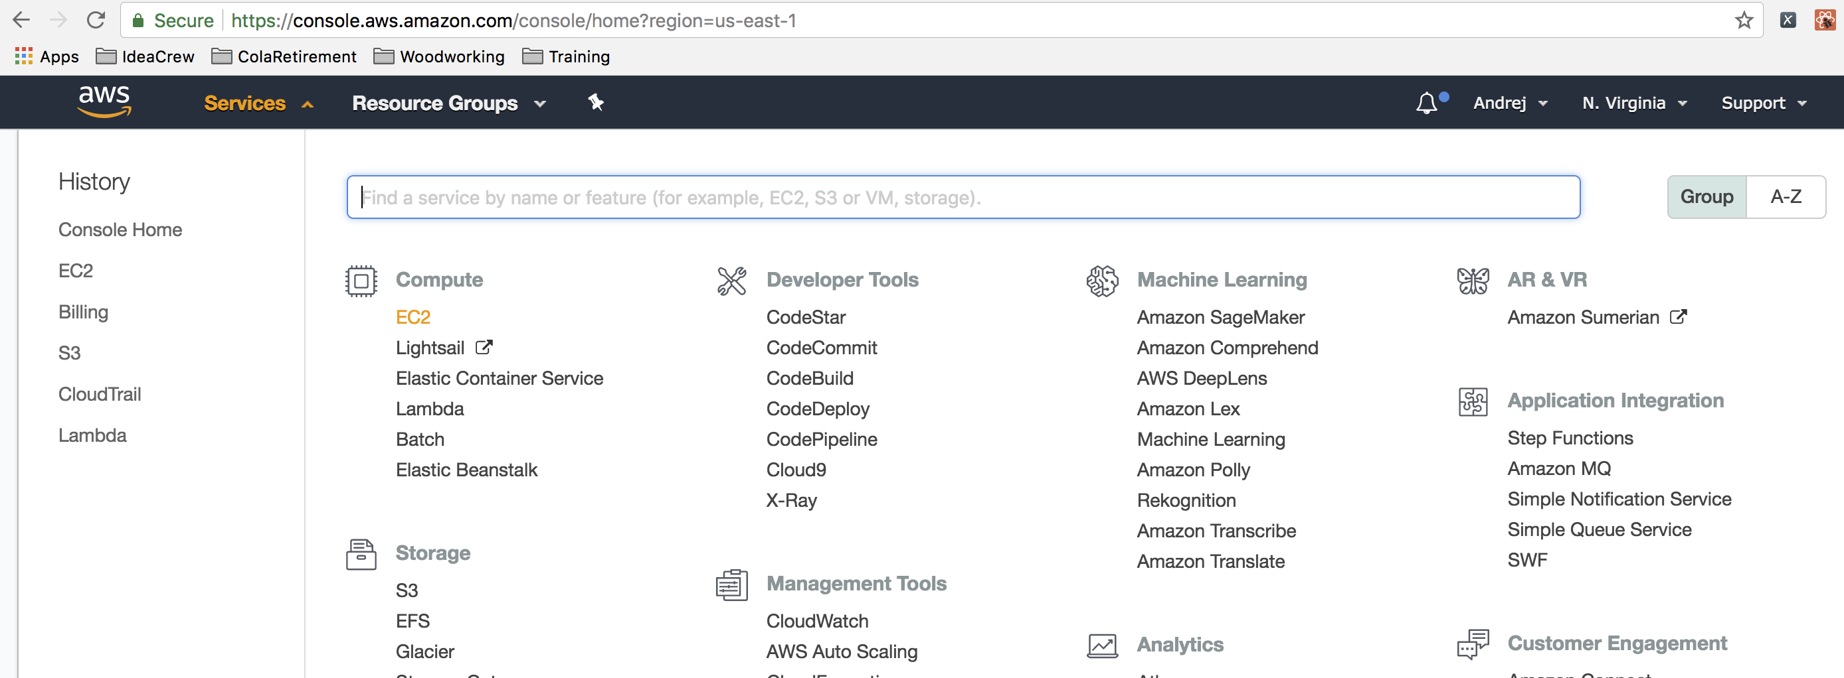Click the pin shortcuts icon
Viewport: 1844px width, 678px height.
pyautogui.click(x=596, y=103)
